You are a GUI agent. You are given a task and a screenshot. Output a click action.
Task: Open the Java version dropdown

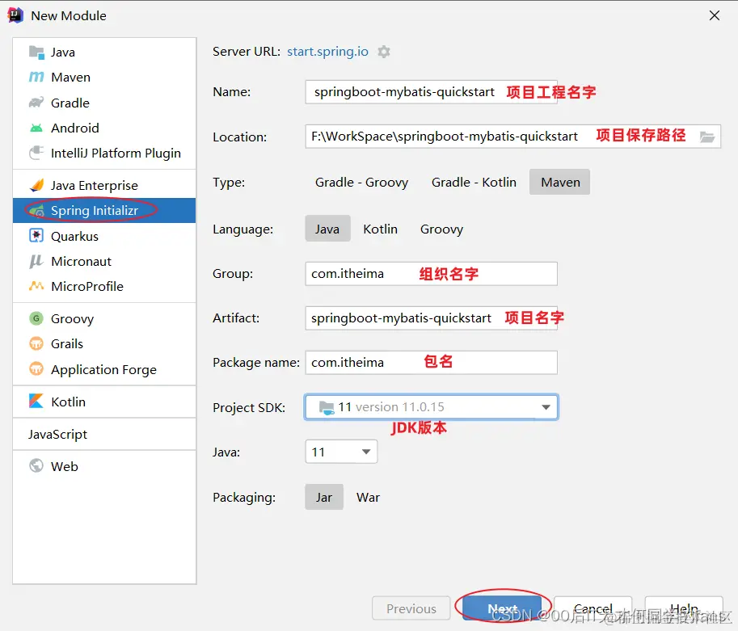[x=341, y=452]
